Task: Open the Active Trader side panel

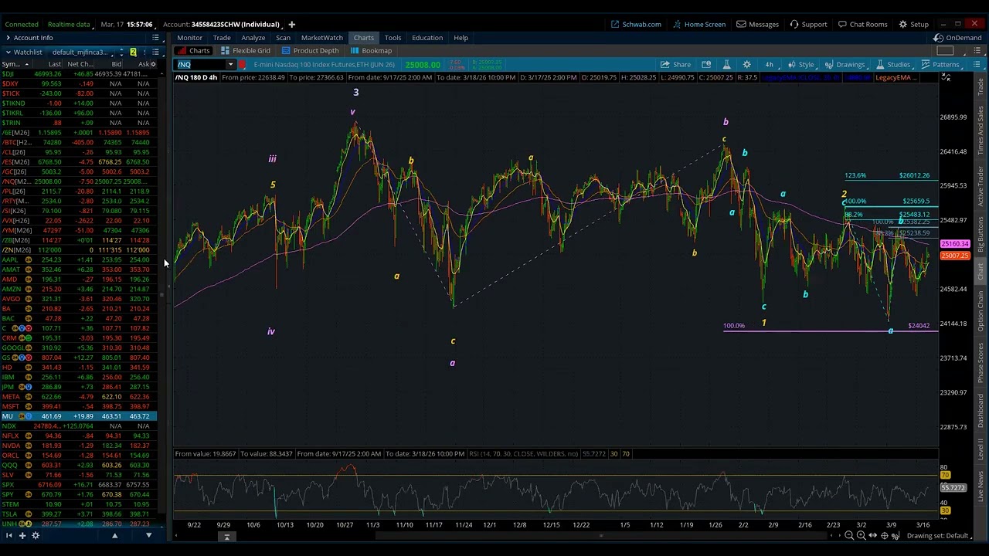Action: 981,186
